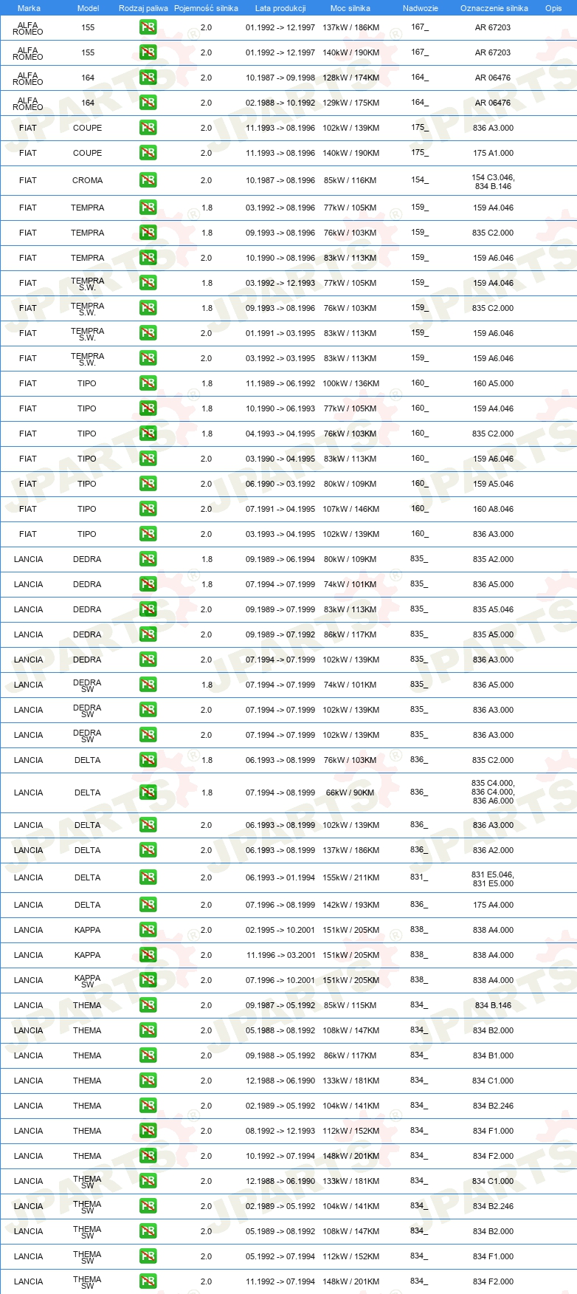Click PB icon in Lancia Delta 155kW row
577x1294 pixels.
[x=148, y=877]
